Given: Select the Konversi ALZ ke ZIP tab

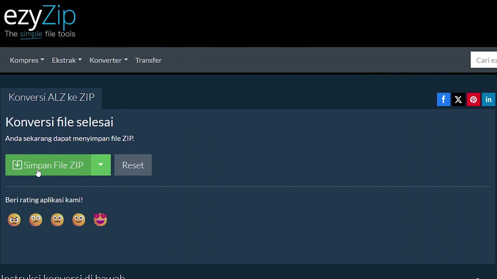Looking at the screenshot, I should [51, 98].
